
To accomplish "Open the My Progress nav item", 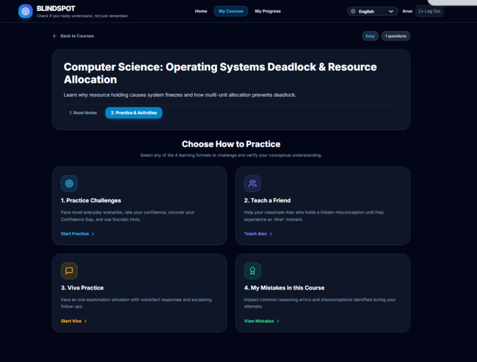I will tap(268, 11).
